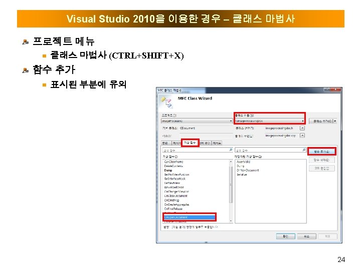The image size is (361, 270).
Task: Click the 클래스 추가 button
Action: (x=321, y=121)
